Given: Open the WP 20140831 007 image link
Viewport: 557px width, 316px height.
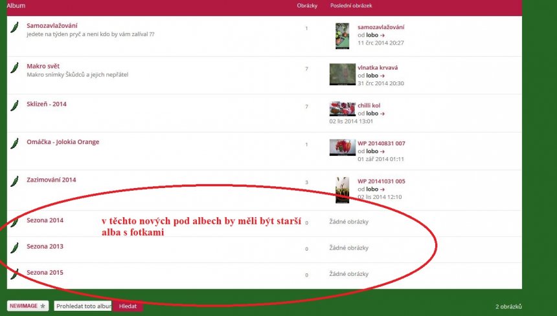Looking at the screenshot, I should click(381, 143).
